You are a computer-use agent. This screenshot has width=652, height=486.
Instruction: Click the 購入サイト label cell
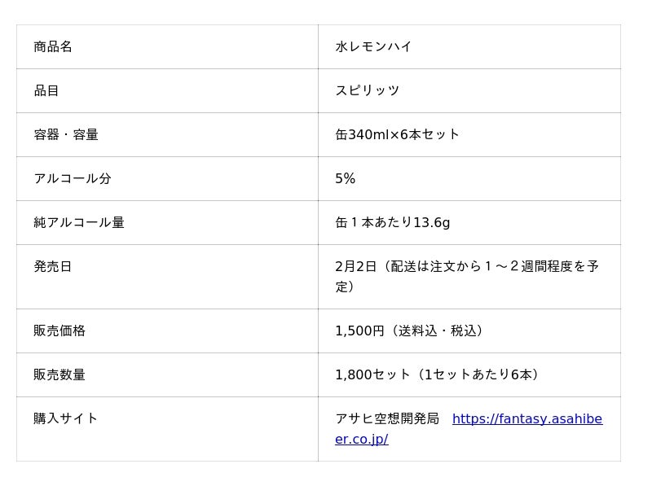click(66, 419)
